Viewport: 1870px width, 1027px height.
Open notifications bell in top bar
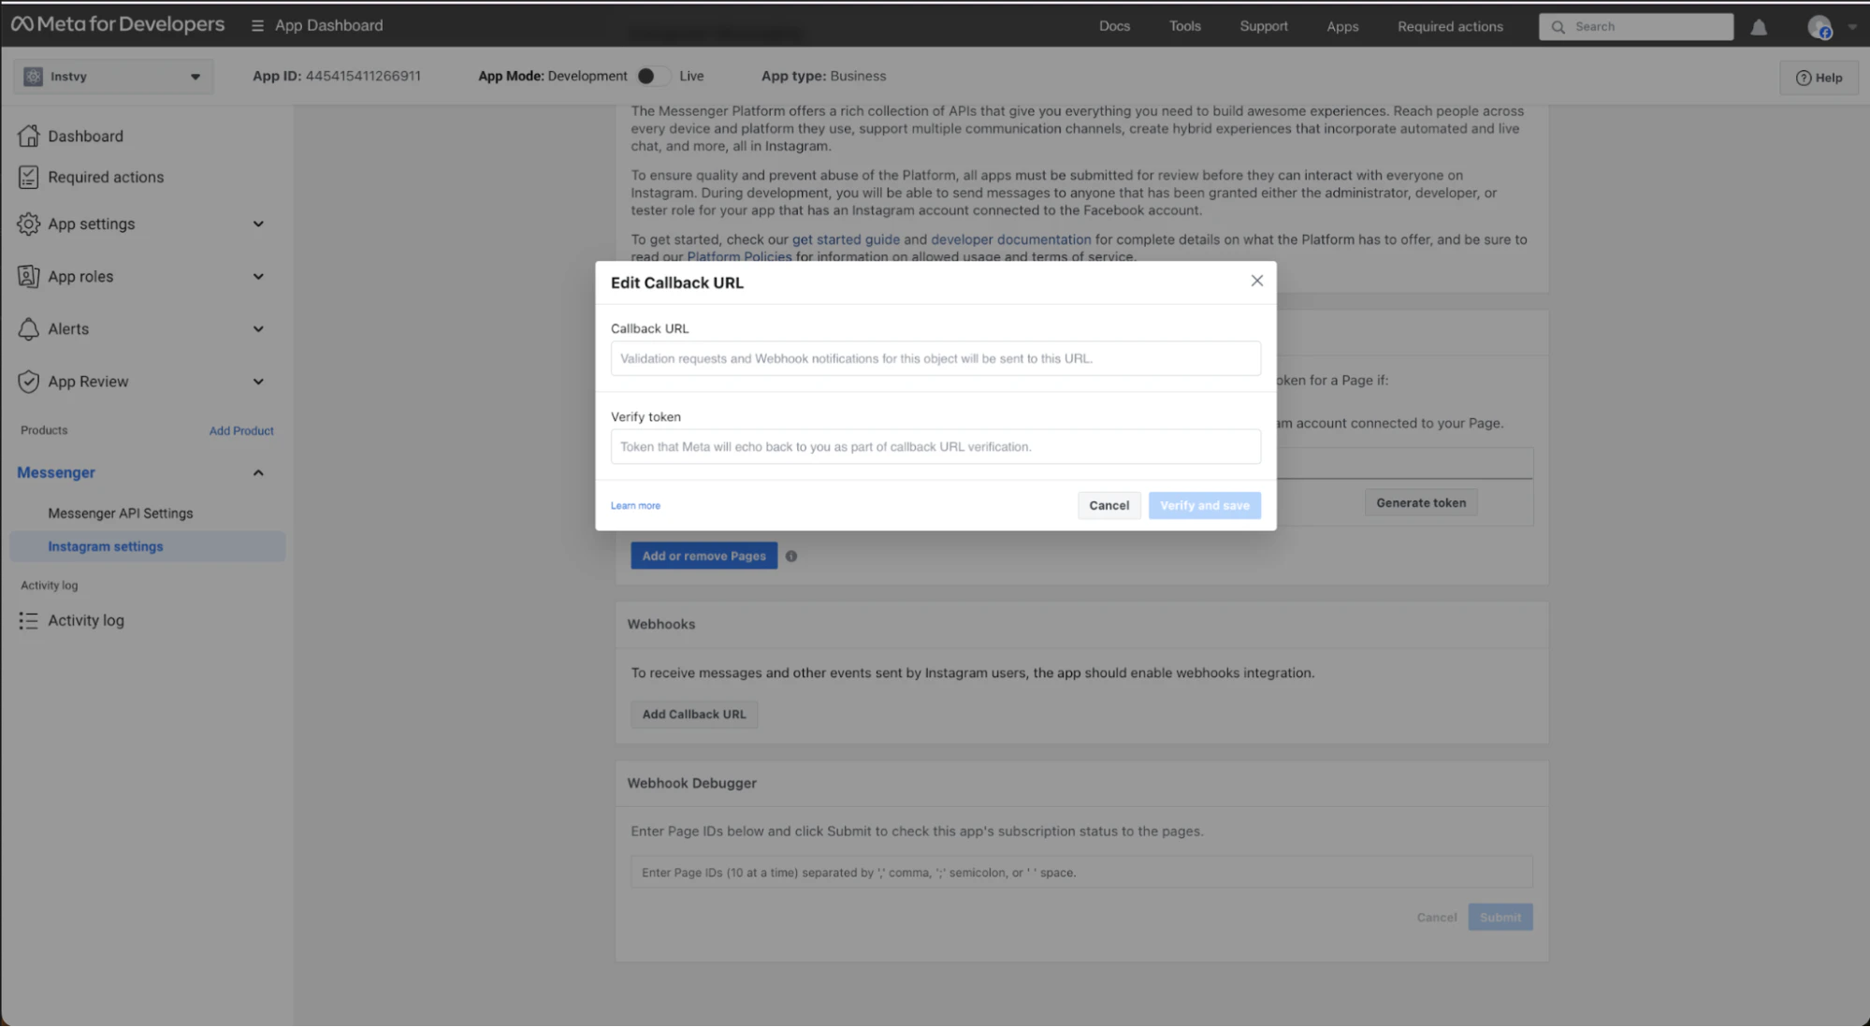1758,27
